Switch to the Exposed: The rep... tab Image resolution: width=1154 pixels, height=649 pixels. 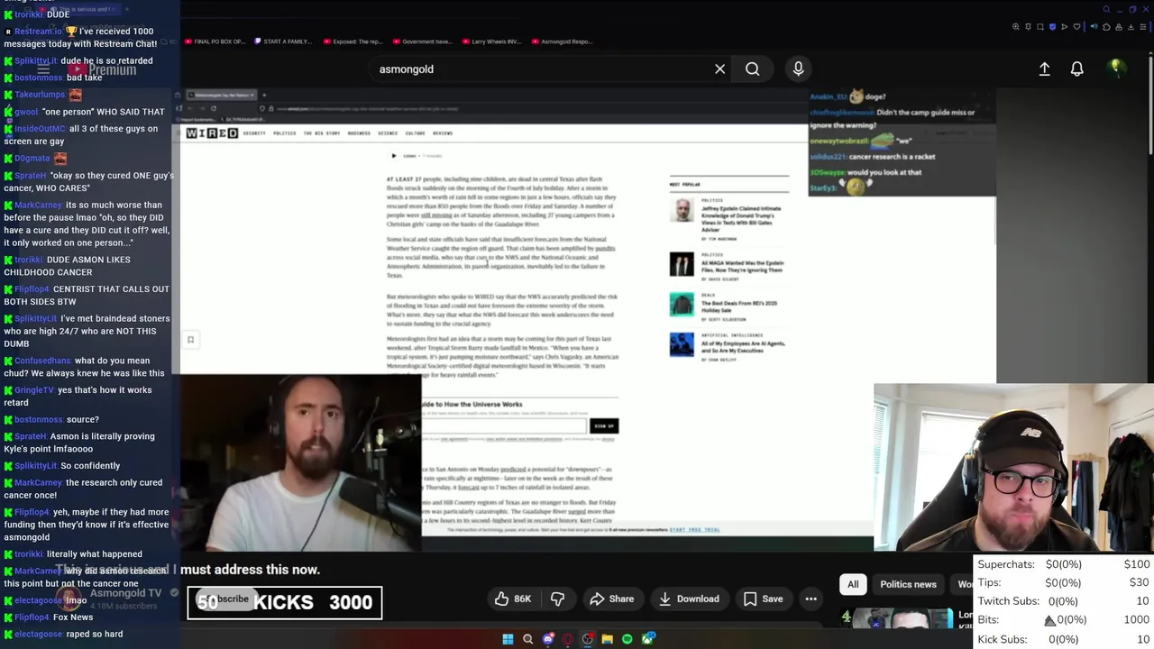tap(353, 41)
